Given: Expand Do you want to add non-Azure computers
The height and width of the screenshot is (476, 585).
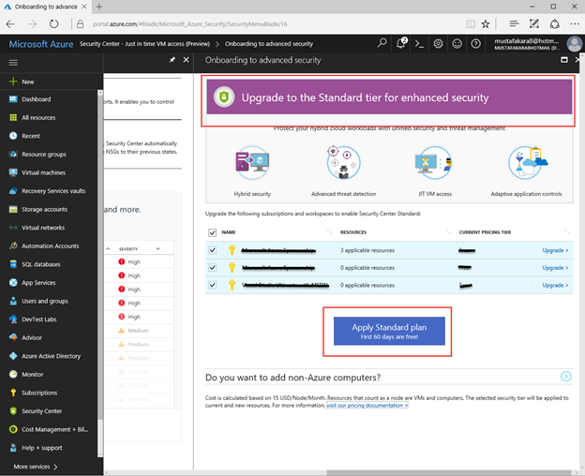Looking at the screenshot, I should click(x=565, y=377).
